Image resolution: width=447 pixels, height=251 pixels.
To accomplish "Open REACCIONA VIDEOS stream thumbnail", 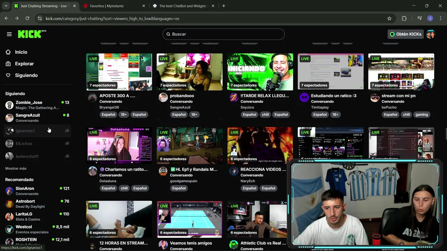I will [260, 145].
